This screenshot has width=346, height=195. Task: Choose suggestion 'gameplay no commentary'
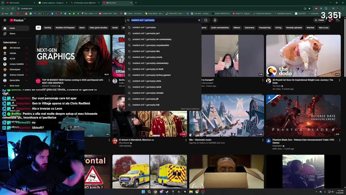click(163, 39)
